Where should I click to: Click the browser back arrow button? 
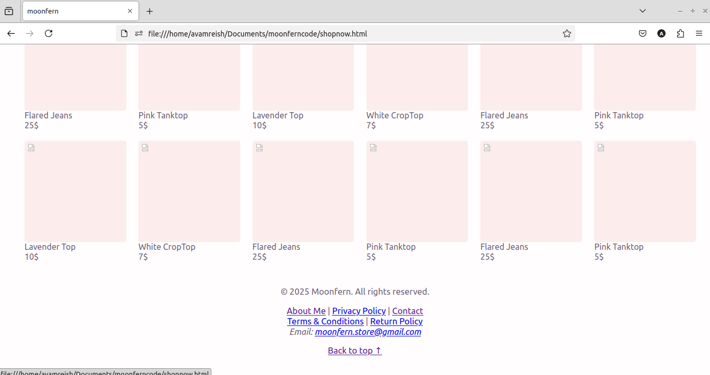pyautogui.click(x=11, y=33)
